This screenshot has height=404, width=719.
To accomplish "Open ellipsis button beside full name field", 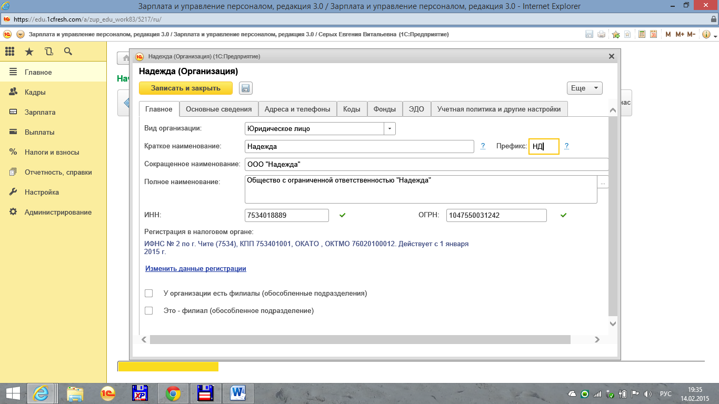I will (603, 182).
